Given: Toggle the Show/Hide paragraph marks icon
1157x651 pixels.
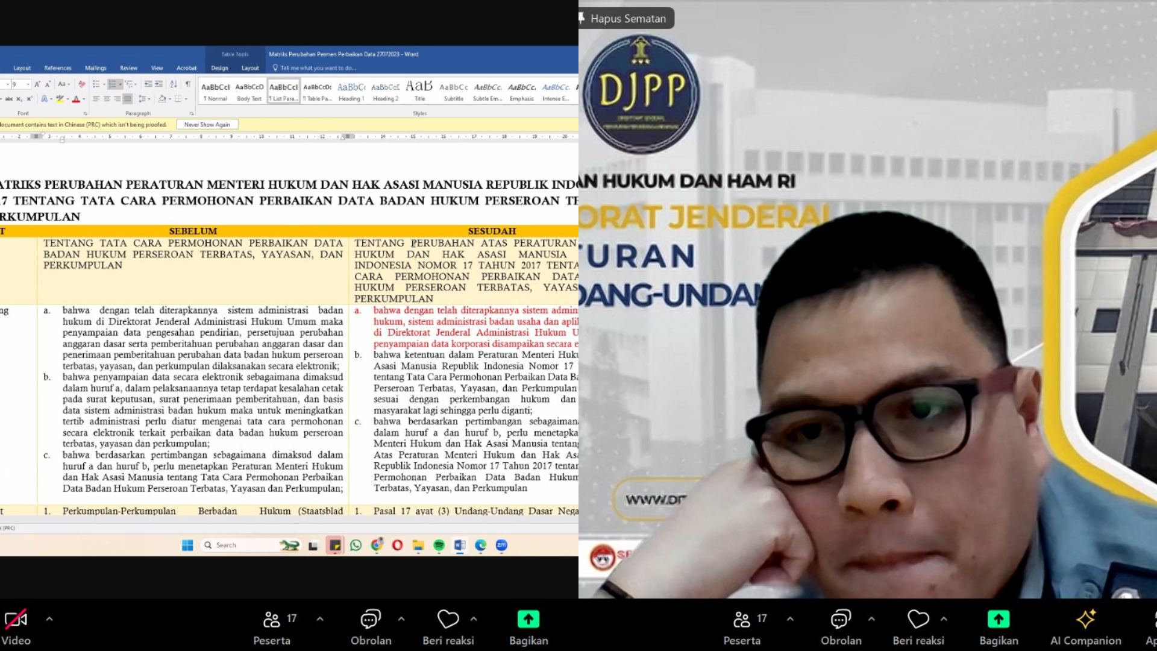Looking at the screenshot, I should [188, 84].
